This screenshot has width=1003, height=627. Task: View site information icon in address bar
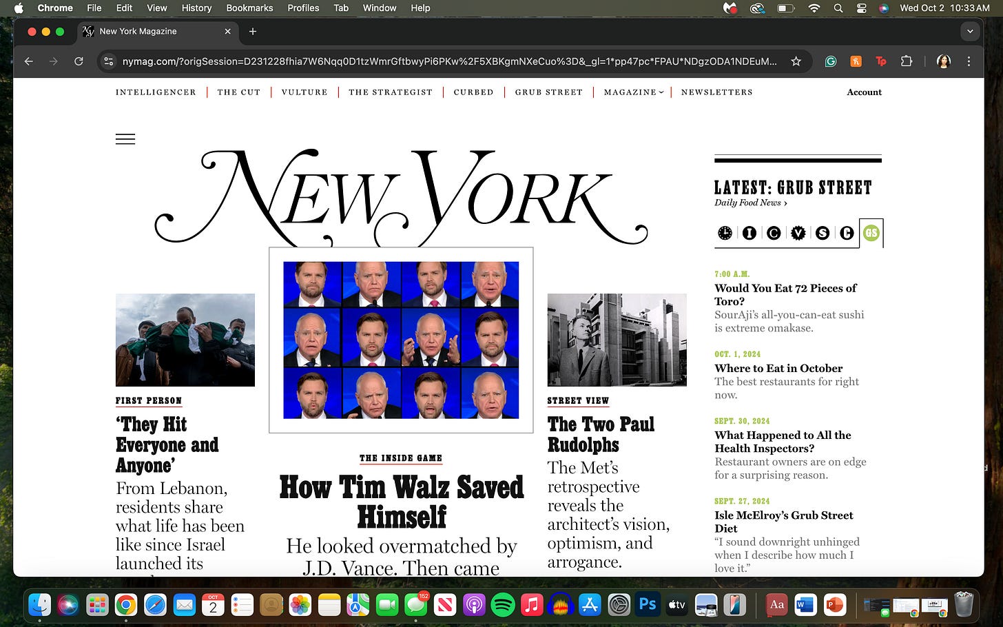[109, 61]
